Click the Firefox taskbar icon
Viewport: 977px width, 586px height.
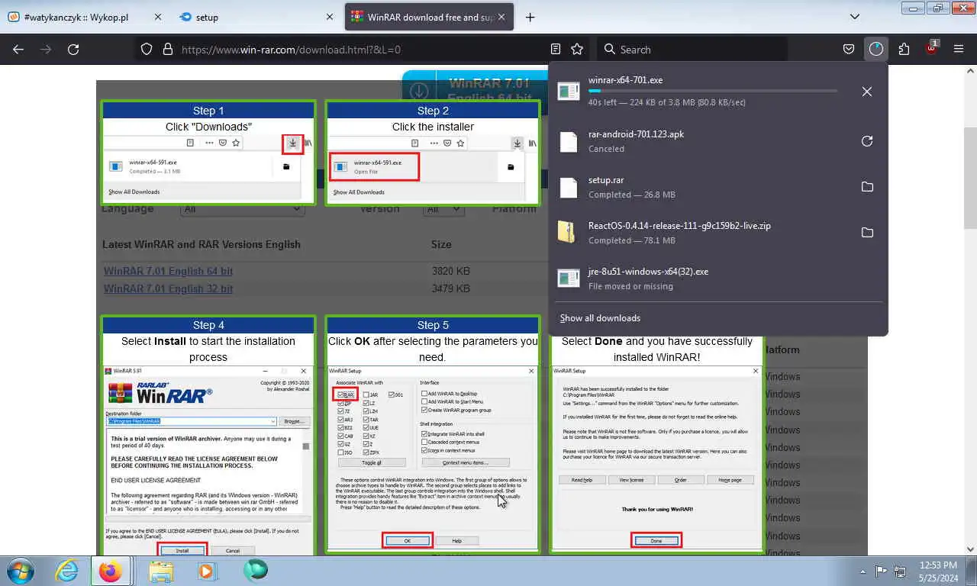110,571
